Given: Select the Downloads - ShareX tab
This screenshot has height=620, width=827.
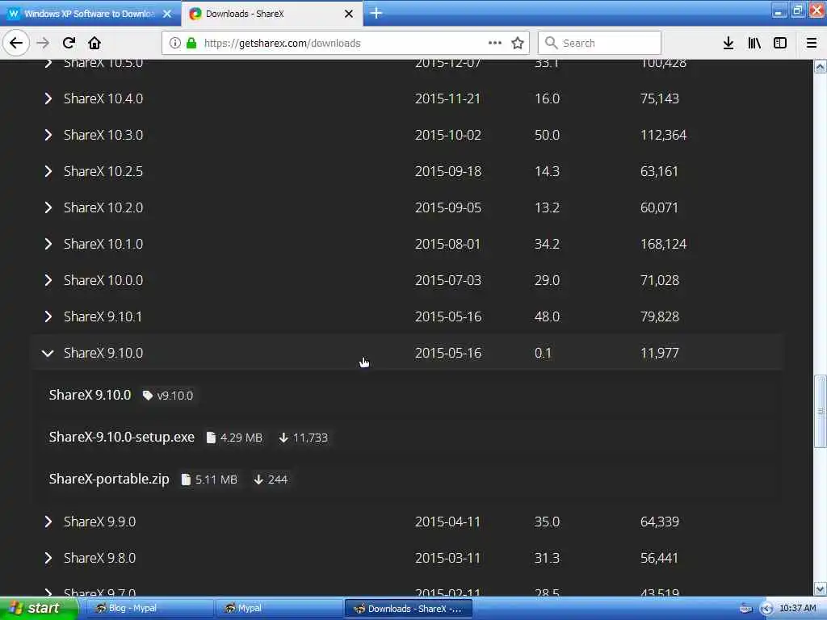Looking at the screenshot, I should click(x=272, y=15).
